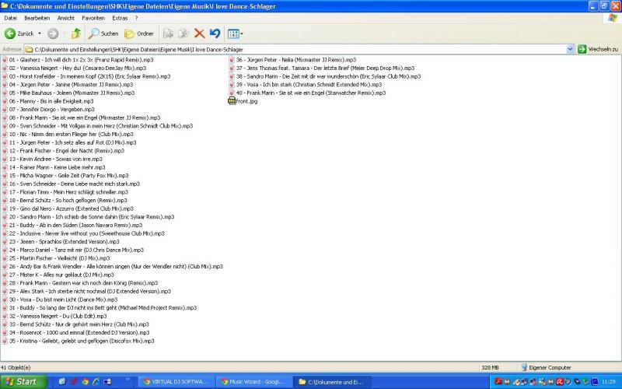
Task: Expand the address bar dropdown arrow
Action: (x=570, y=49)
